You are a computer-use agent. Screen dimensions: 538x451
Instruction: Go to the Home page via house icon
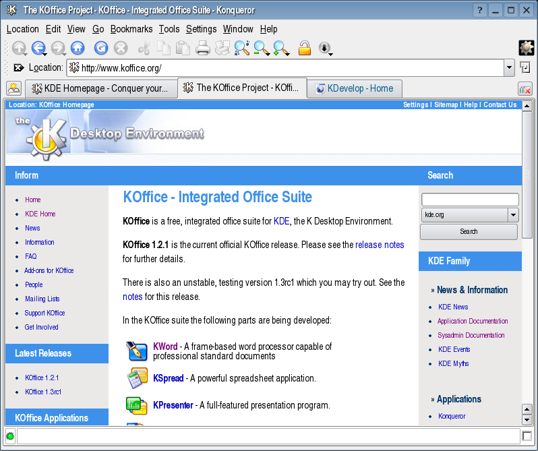coord(78,48)
